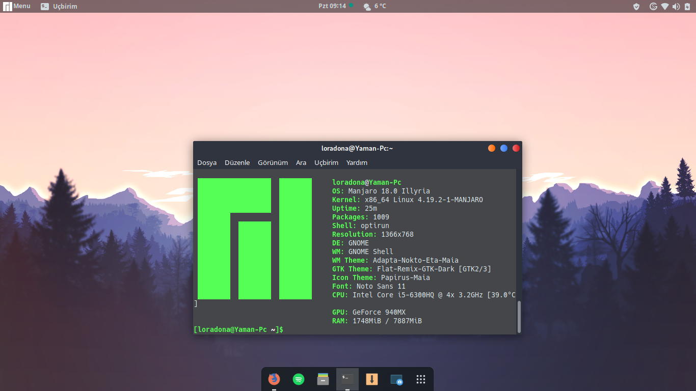Open the Dosya menu in terminal
Image resolution: width=696 pixels, height=391 pixels.
click(207, 162)
